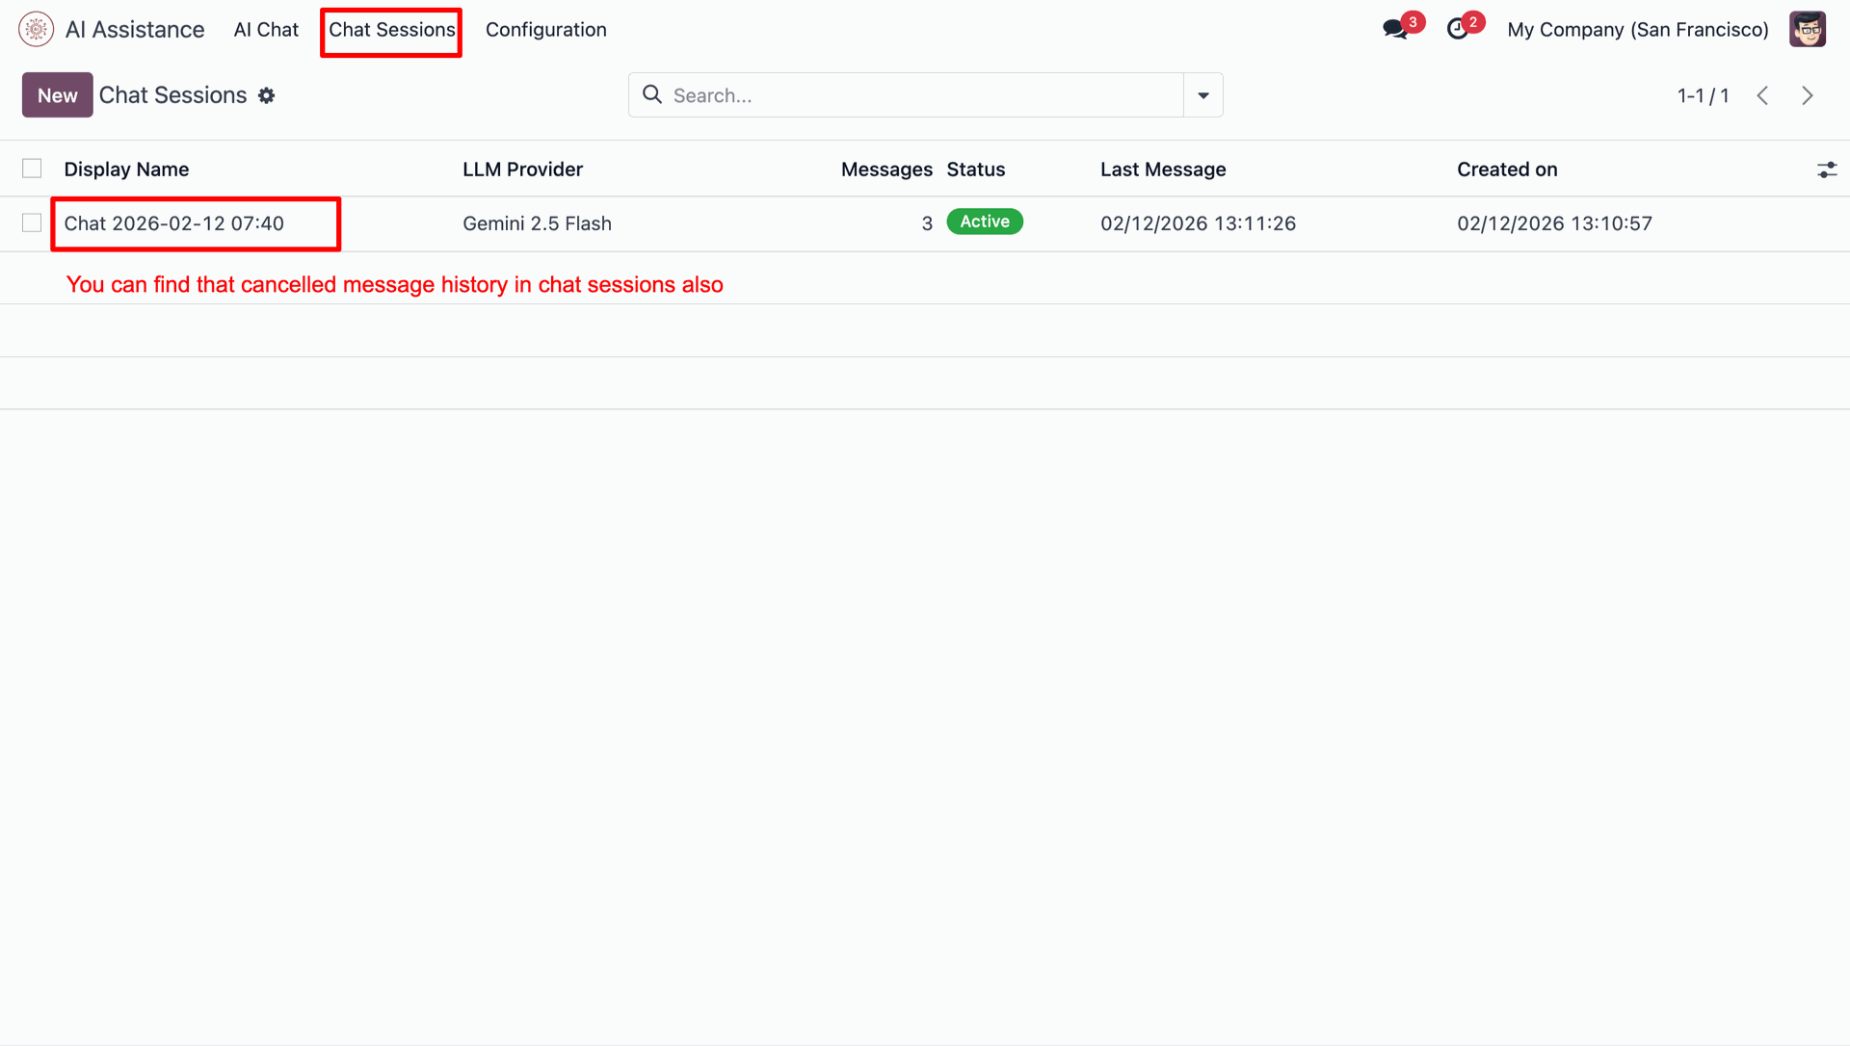
Task: Open the Configuration menu
Action: point(545,30)
